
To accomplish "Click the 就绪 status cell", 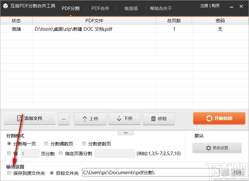I will tap(16, 29).
